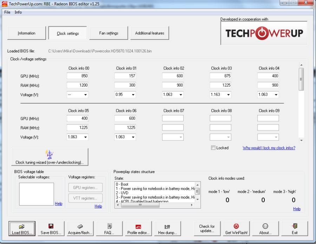Select state '3 - Power saving for notebooks'
This screenshot has width=316, height=244.
click(x=155, y=197)
